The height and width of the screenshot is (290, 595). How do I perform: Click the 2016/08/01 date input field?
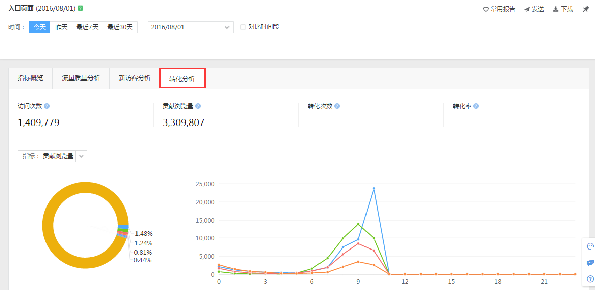click(185, 27)
